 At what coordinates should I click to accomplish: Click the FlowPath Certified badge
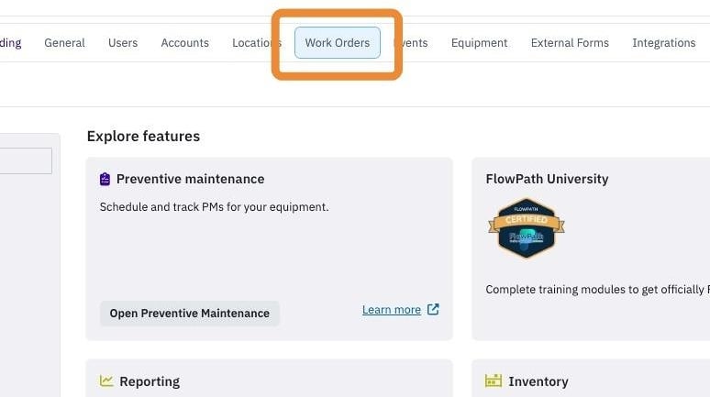tap(527, 228)
